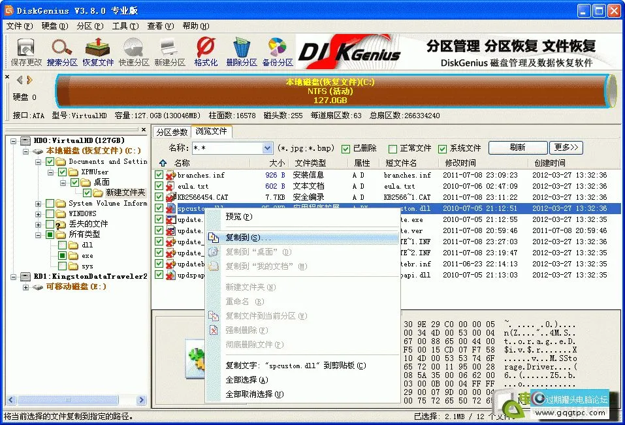Click the 更多>> more options button

tap(566, 148)
